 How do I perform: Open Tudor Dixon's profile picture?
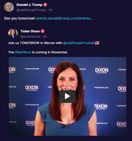[x=13, y=34]
